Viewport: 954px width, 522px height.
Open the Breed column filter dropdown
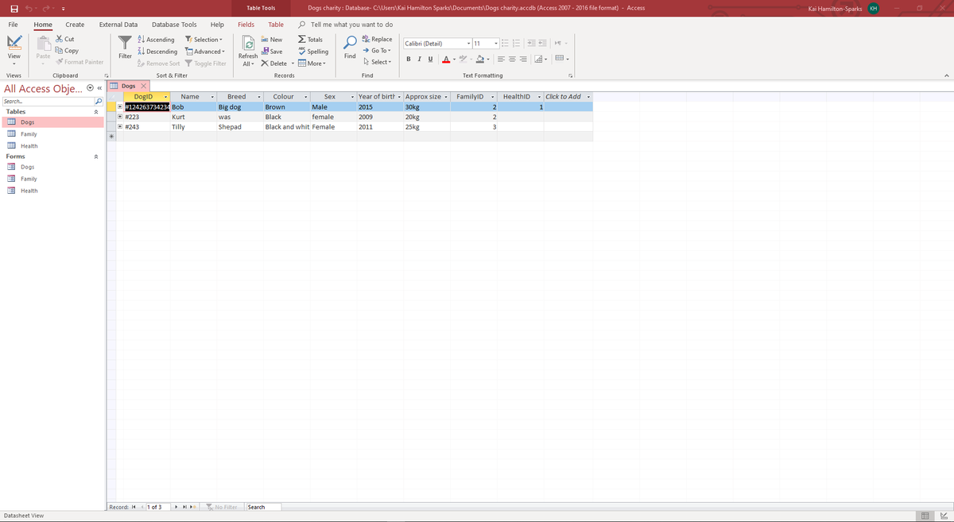(x=259, y=97)
